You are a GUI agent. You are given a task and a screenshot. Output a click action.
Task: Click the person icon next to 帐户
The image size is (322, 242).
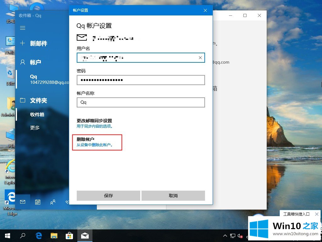23,62
